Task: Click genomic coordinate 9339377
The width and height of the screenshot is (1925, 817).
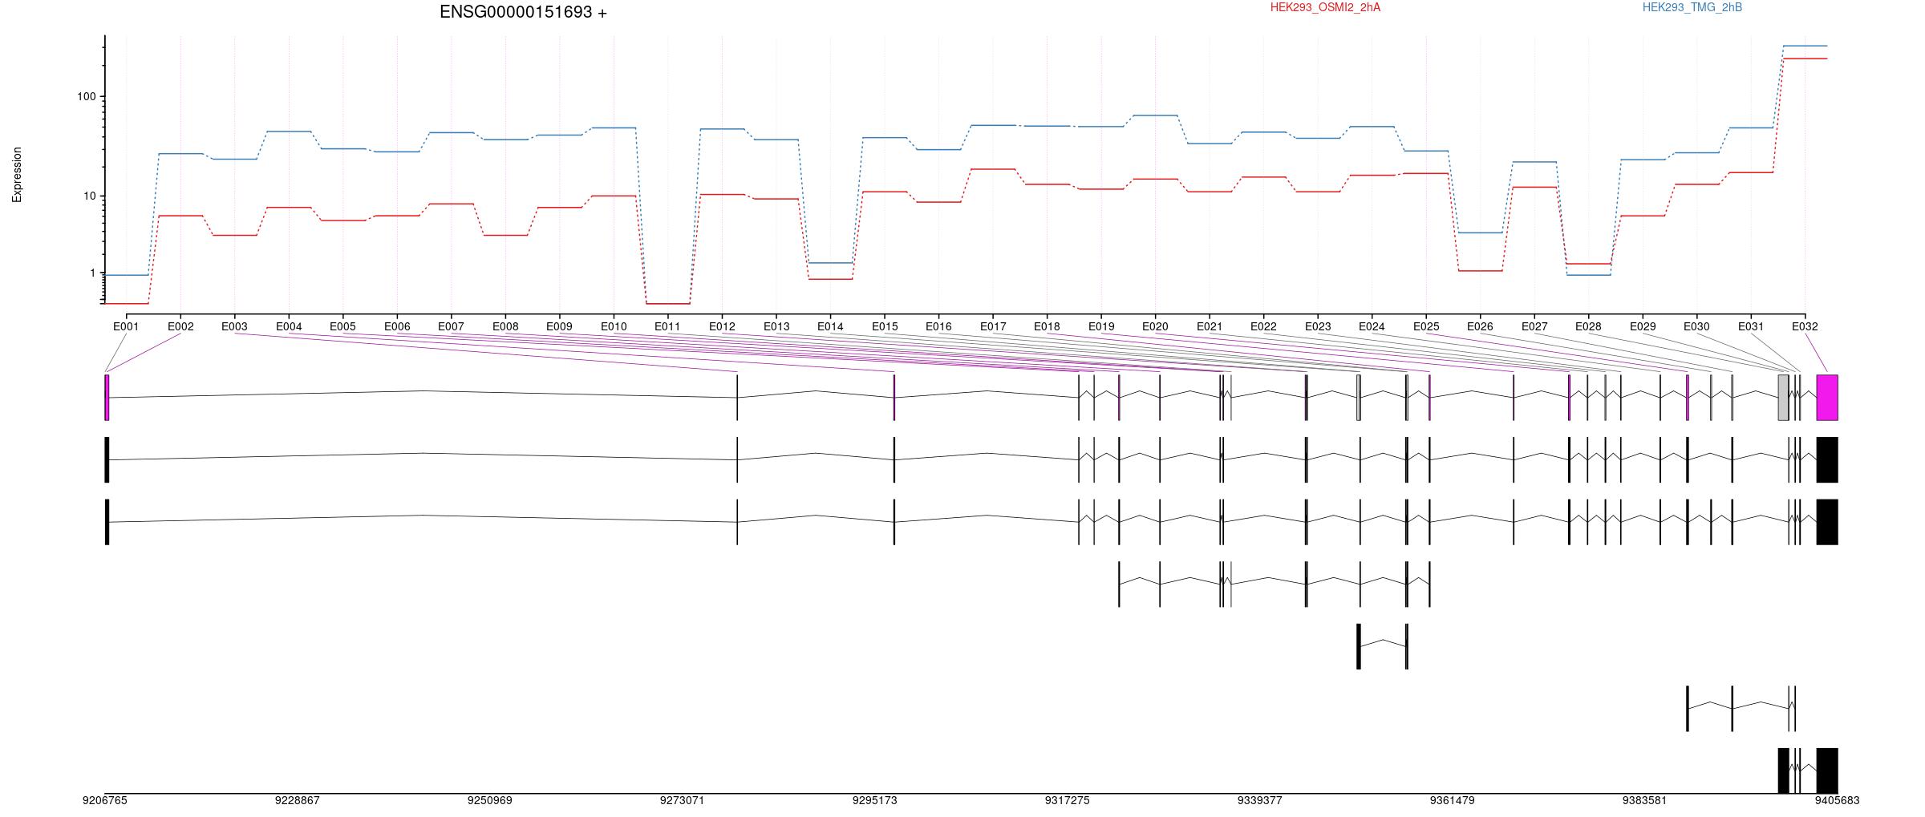Action: point(1260,800)
